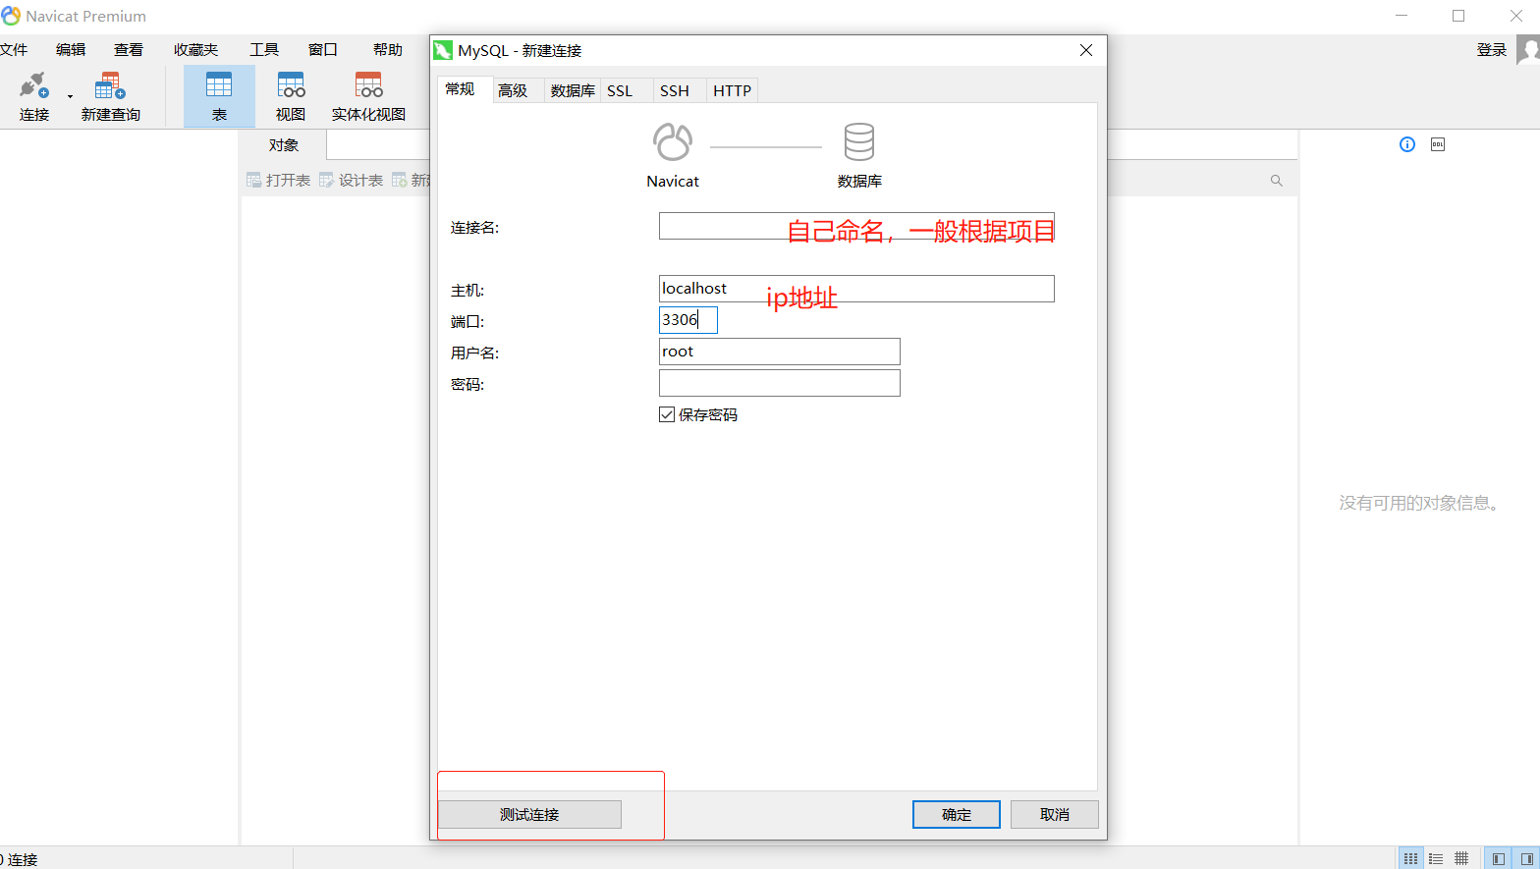Screen dimensions: 1540x869
Task: Click the 新建查询 new query icon
Action: [110, 85]
